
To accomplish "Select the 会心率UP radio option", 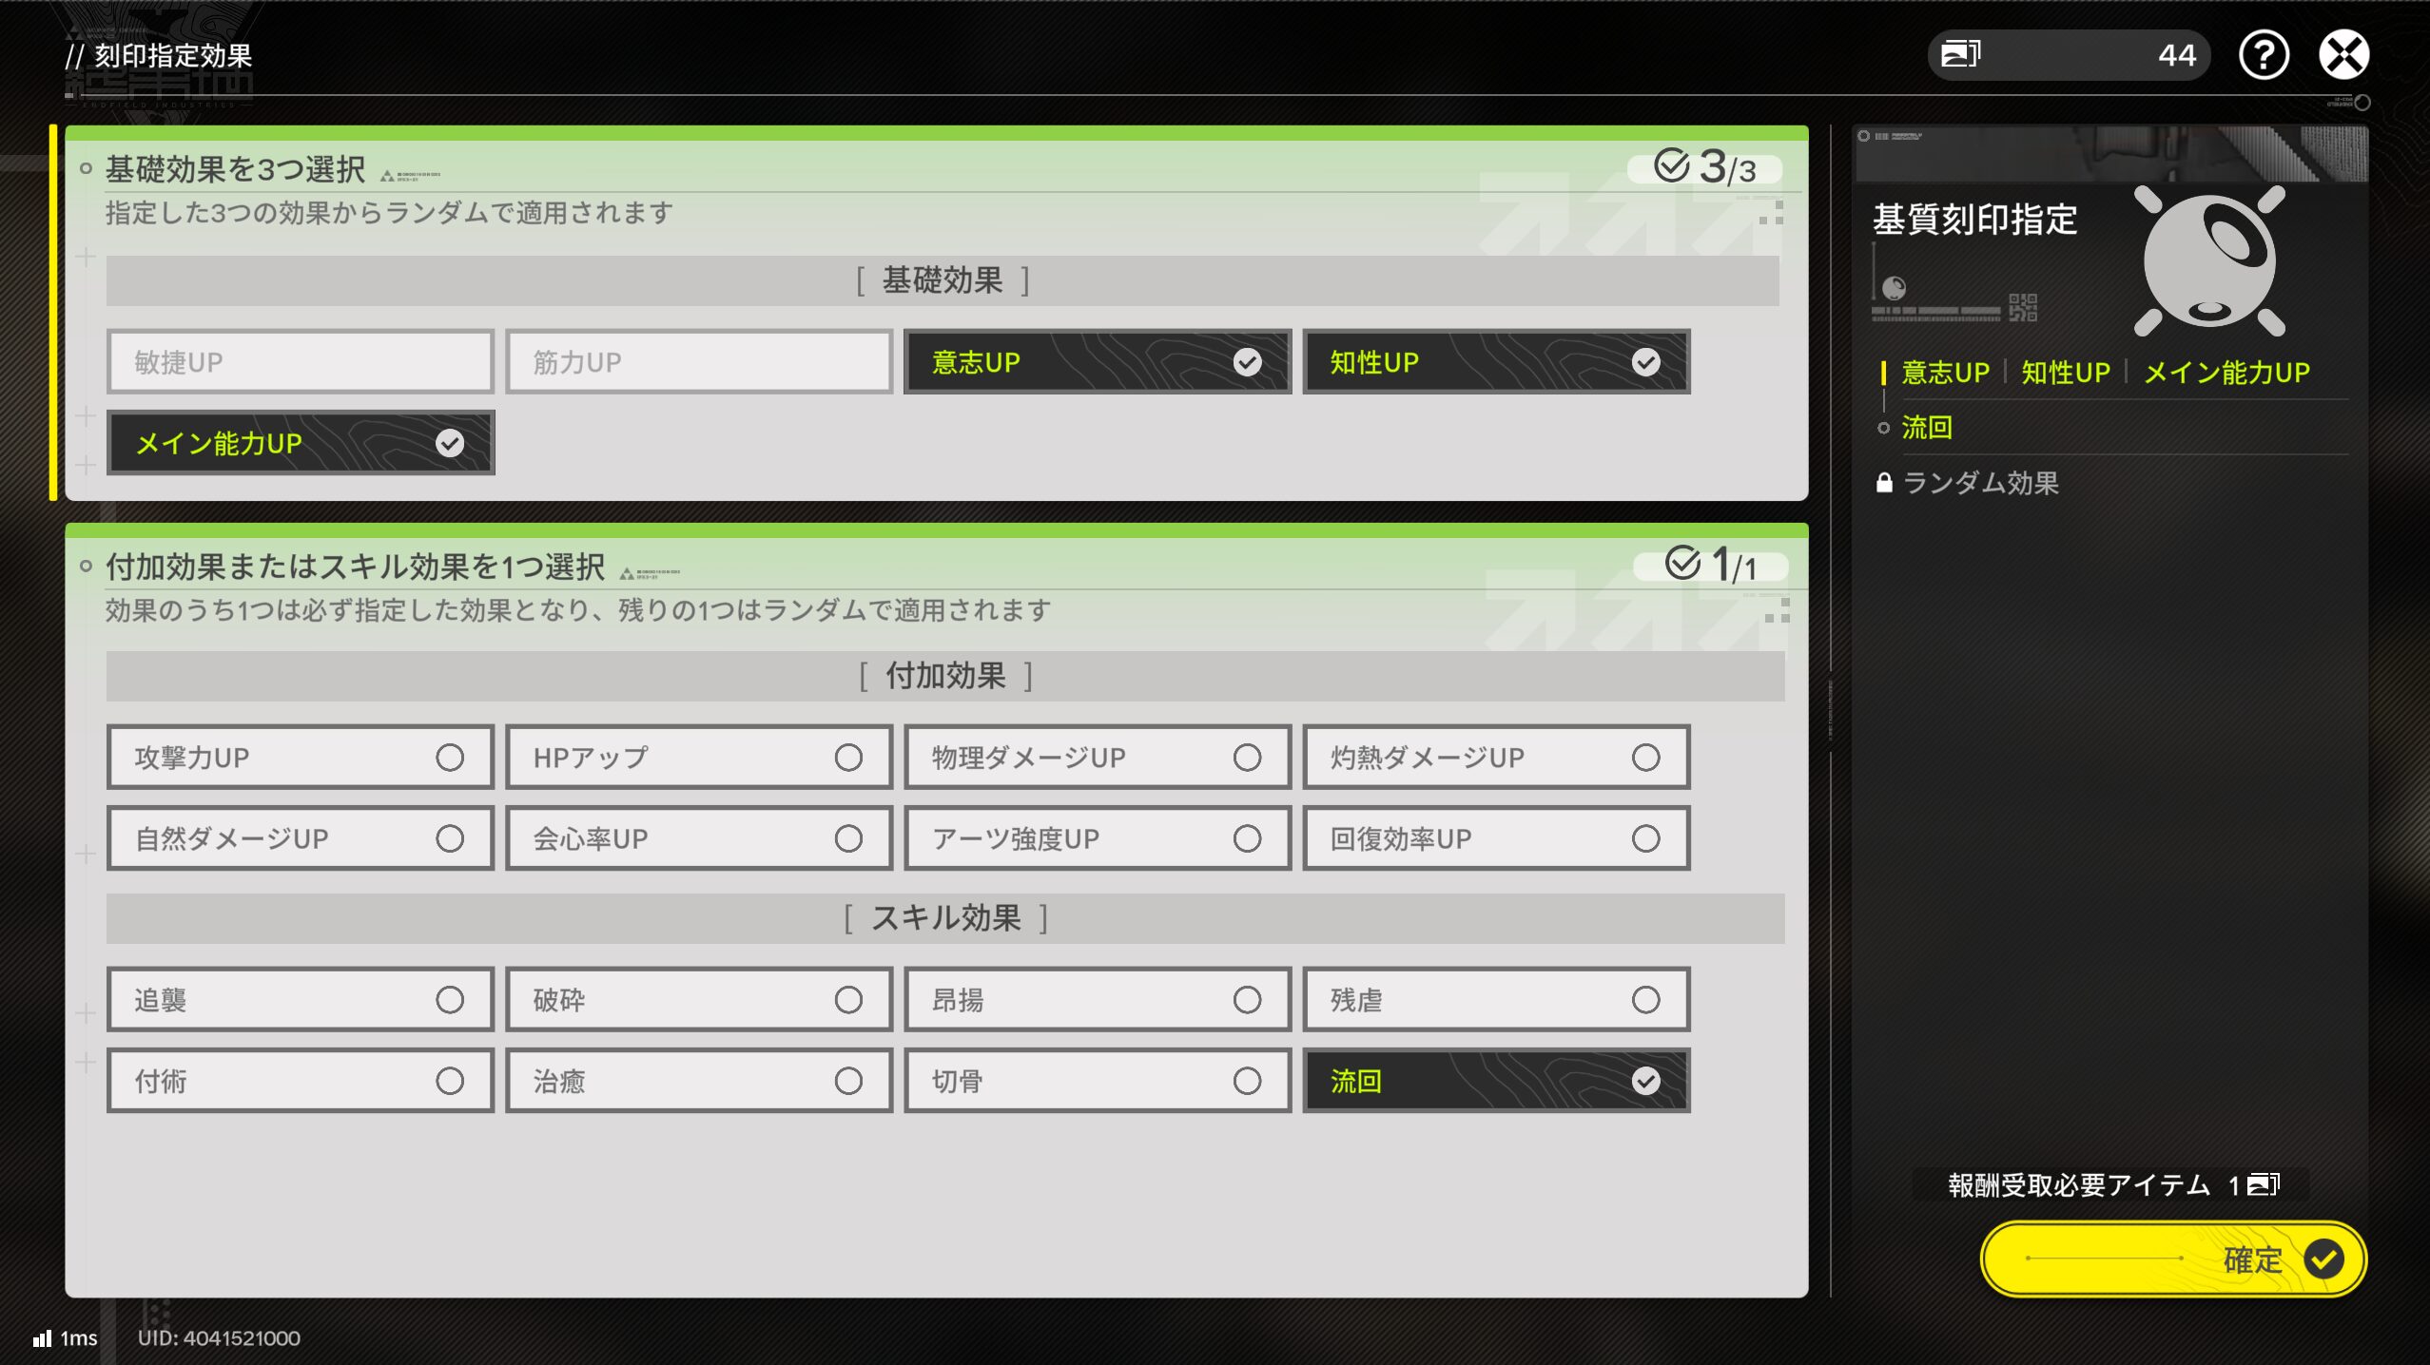I will [699, 838].
